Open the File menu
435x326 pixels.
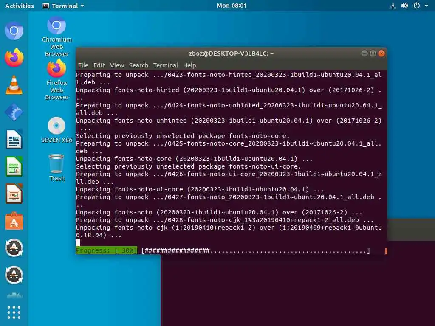[x=83, y=65]
